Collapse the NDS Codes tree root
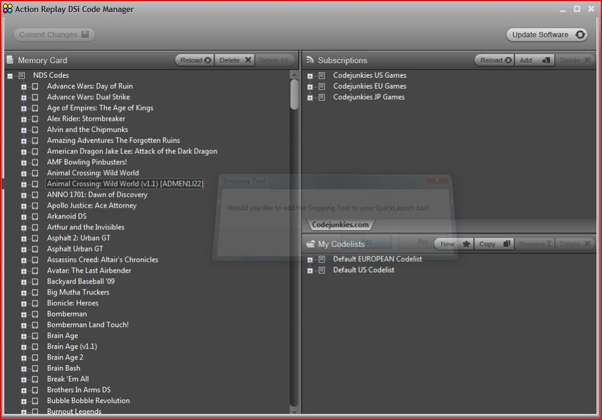 pos(10,76)
